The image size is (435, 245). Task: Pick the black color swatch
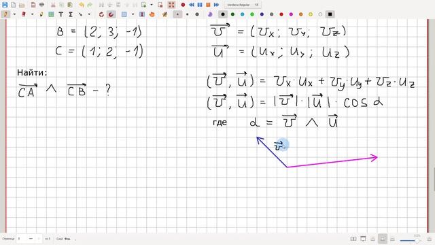pyautogui.click(x=223, y=14)
